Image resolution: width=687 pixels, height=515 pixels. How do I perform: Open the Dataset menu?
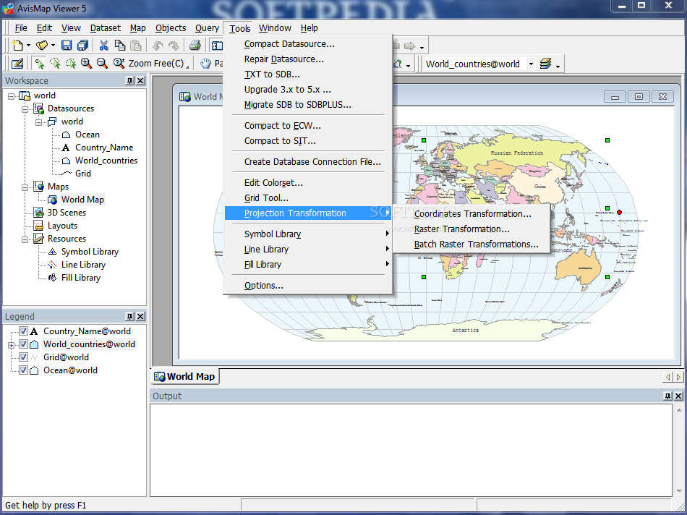coord(105,28)
